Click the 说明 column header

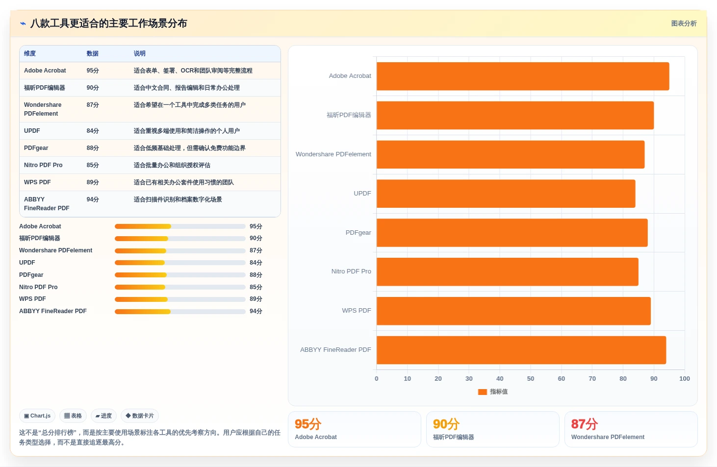[140, 53]
